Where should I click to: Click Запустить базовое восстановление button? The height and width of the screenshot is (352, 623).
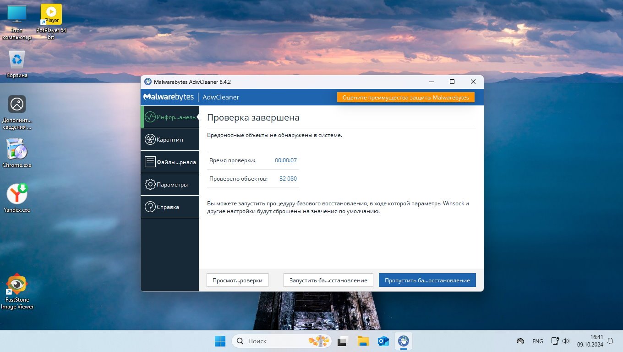[328, 280]
